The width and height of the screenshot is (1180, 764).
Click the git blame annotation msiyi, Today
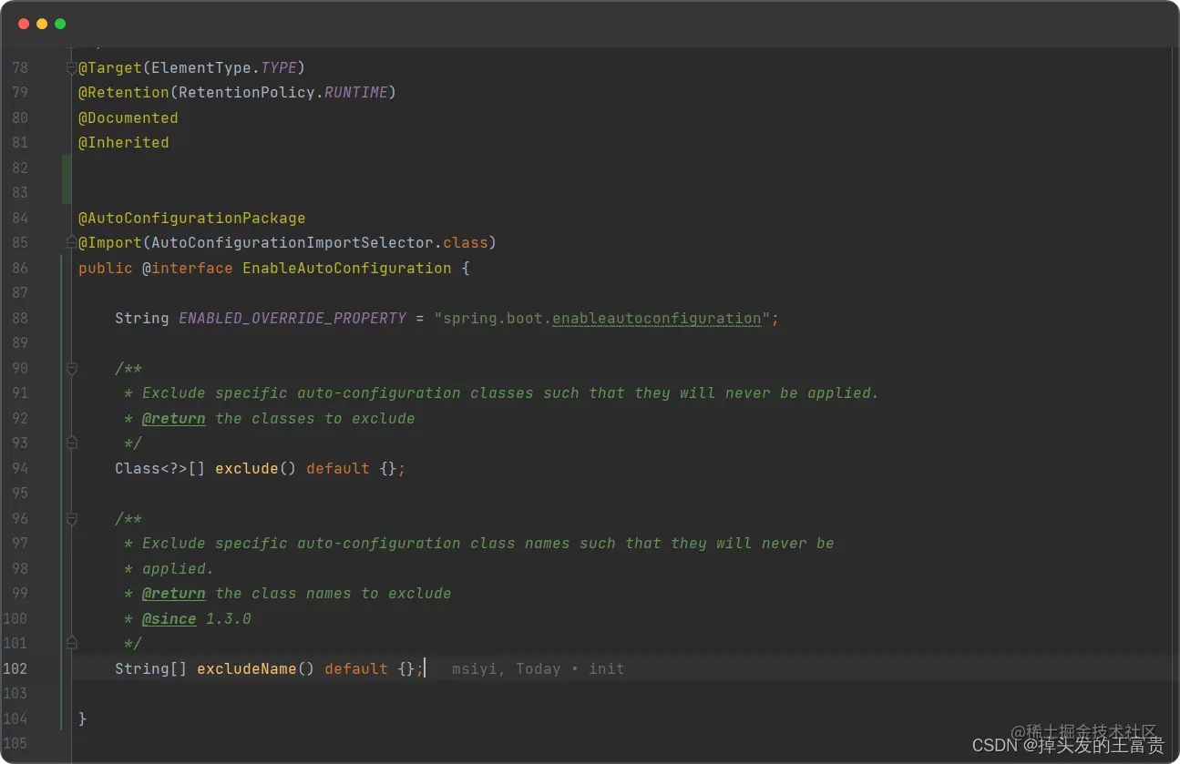(x=539, y=669)
